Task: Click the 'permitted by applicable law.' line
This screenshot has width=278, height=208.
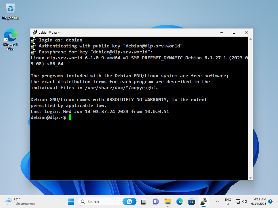Action: tap(68, 105)
